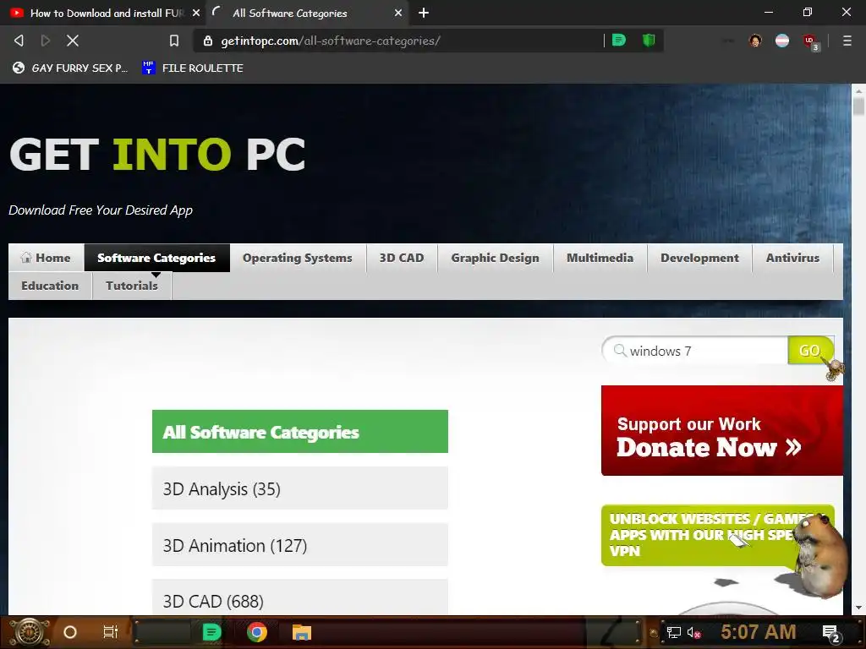Click the page vertical scrollbar thumb

tap(858, 106)
